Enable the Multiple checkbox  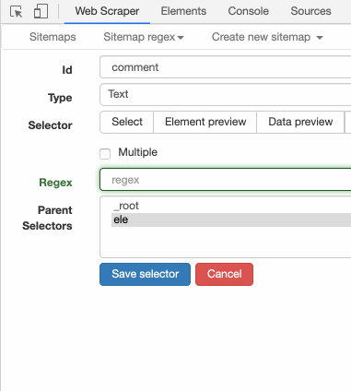tap(105, 154)
